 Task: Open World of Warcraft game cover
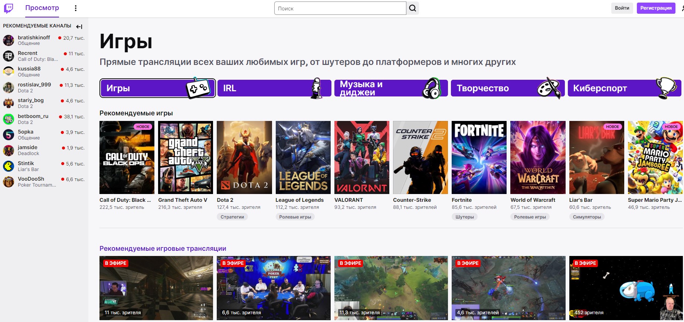[538, 157]
